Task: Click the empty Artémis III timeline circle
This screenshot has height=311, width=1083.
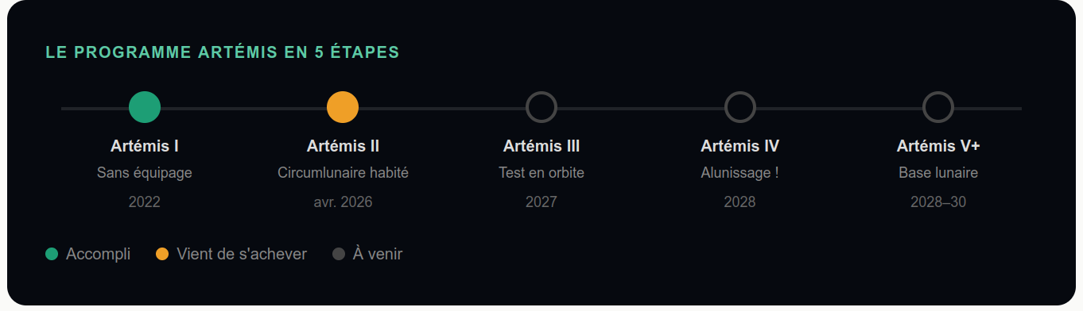Action: [541, 107]
